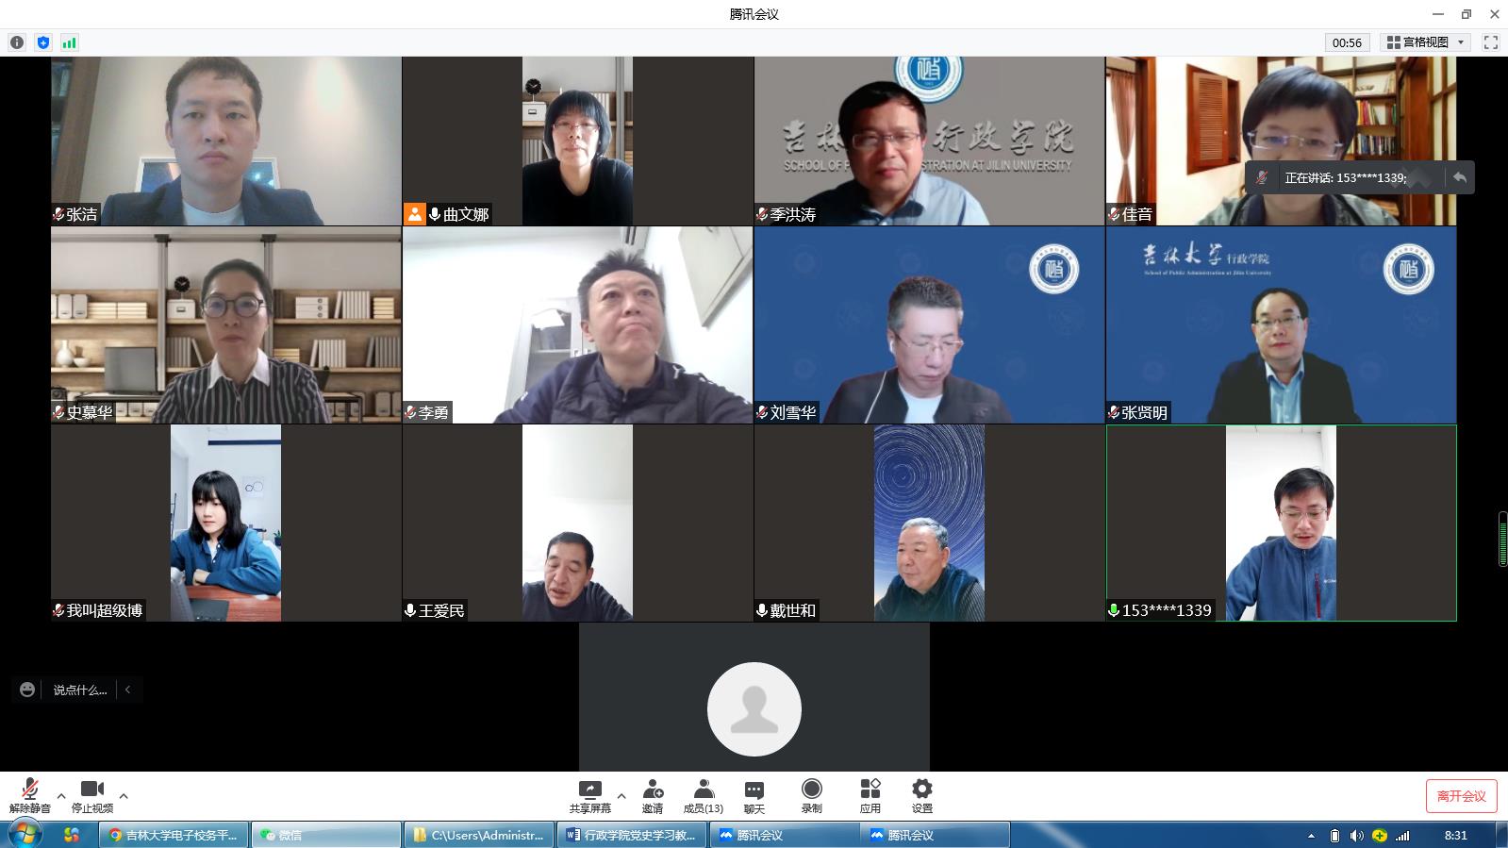Viewport: 1508px width, 848px height.
Task: Expand video options arrow beside 停止视频
Action: 124,795
